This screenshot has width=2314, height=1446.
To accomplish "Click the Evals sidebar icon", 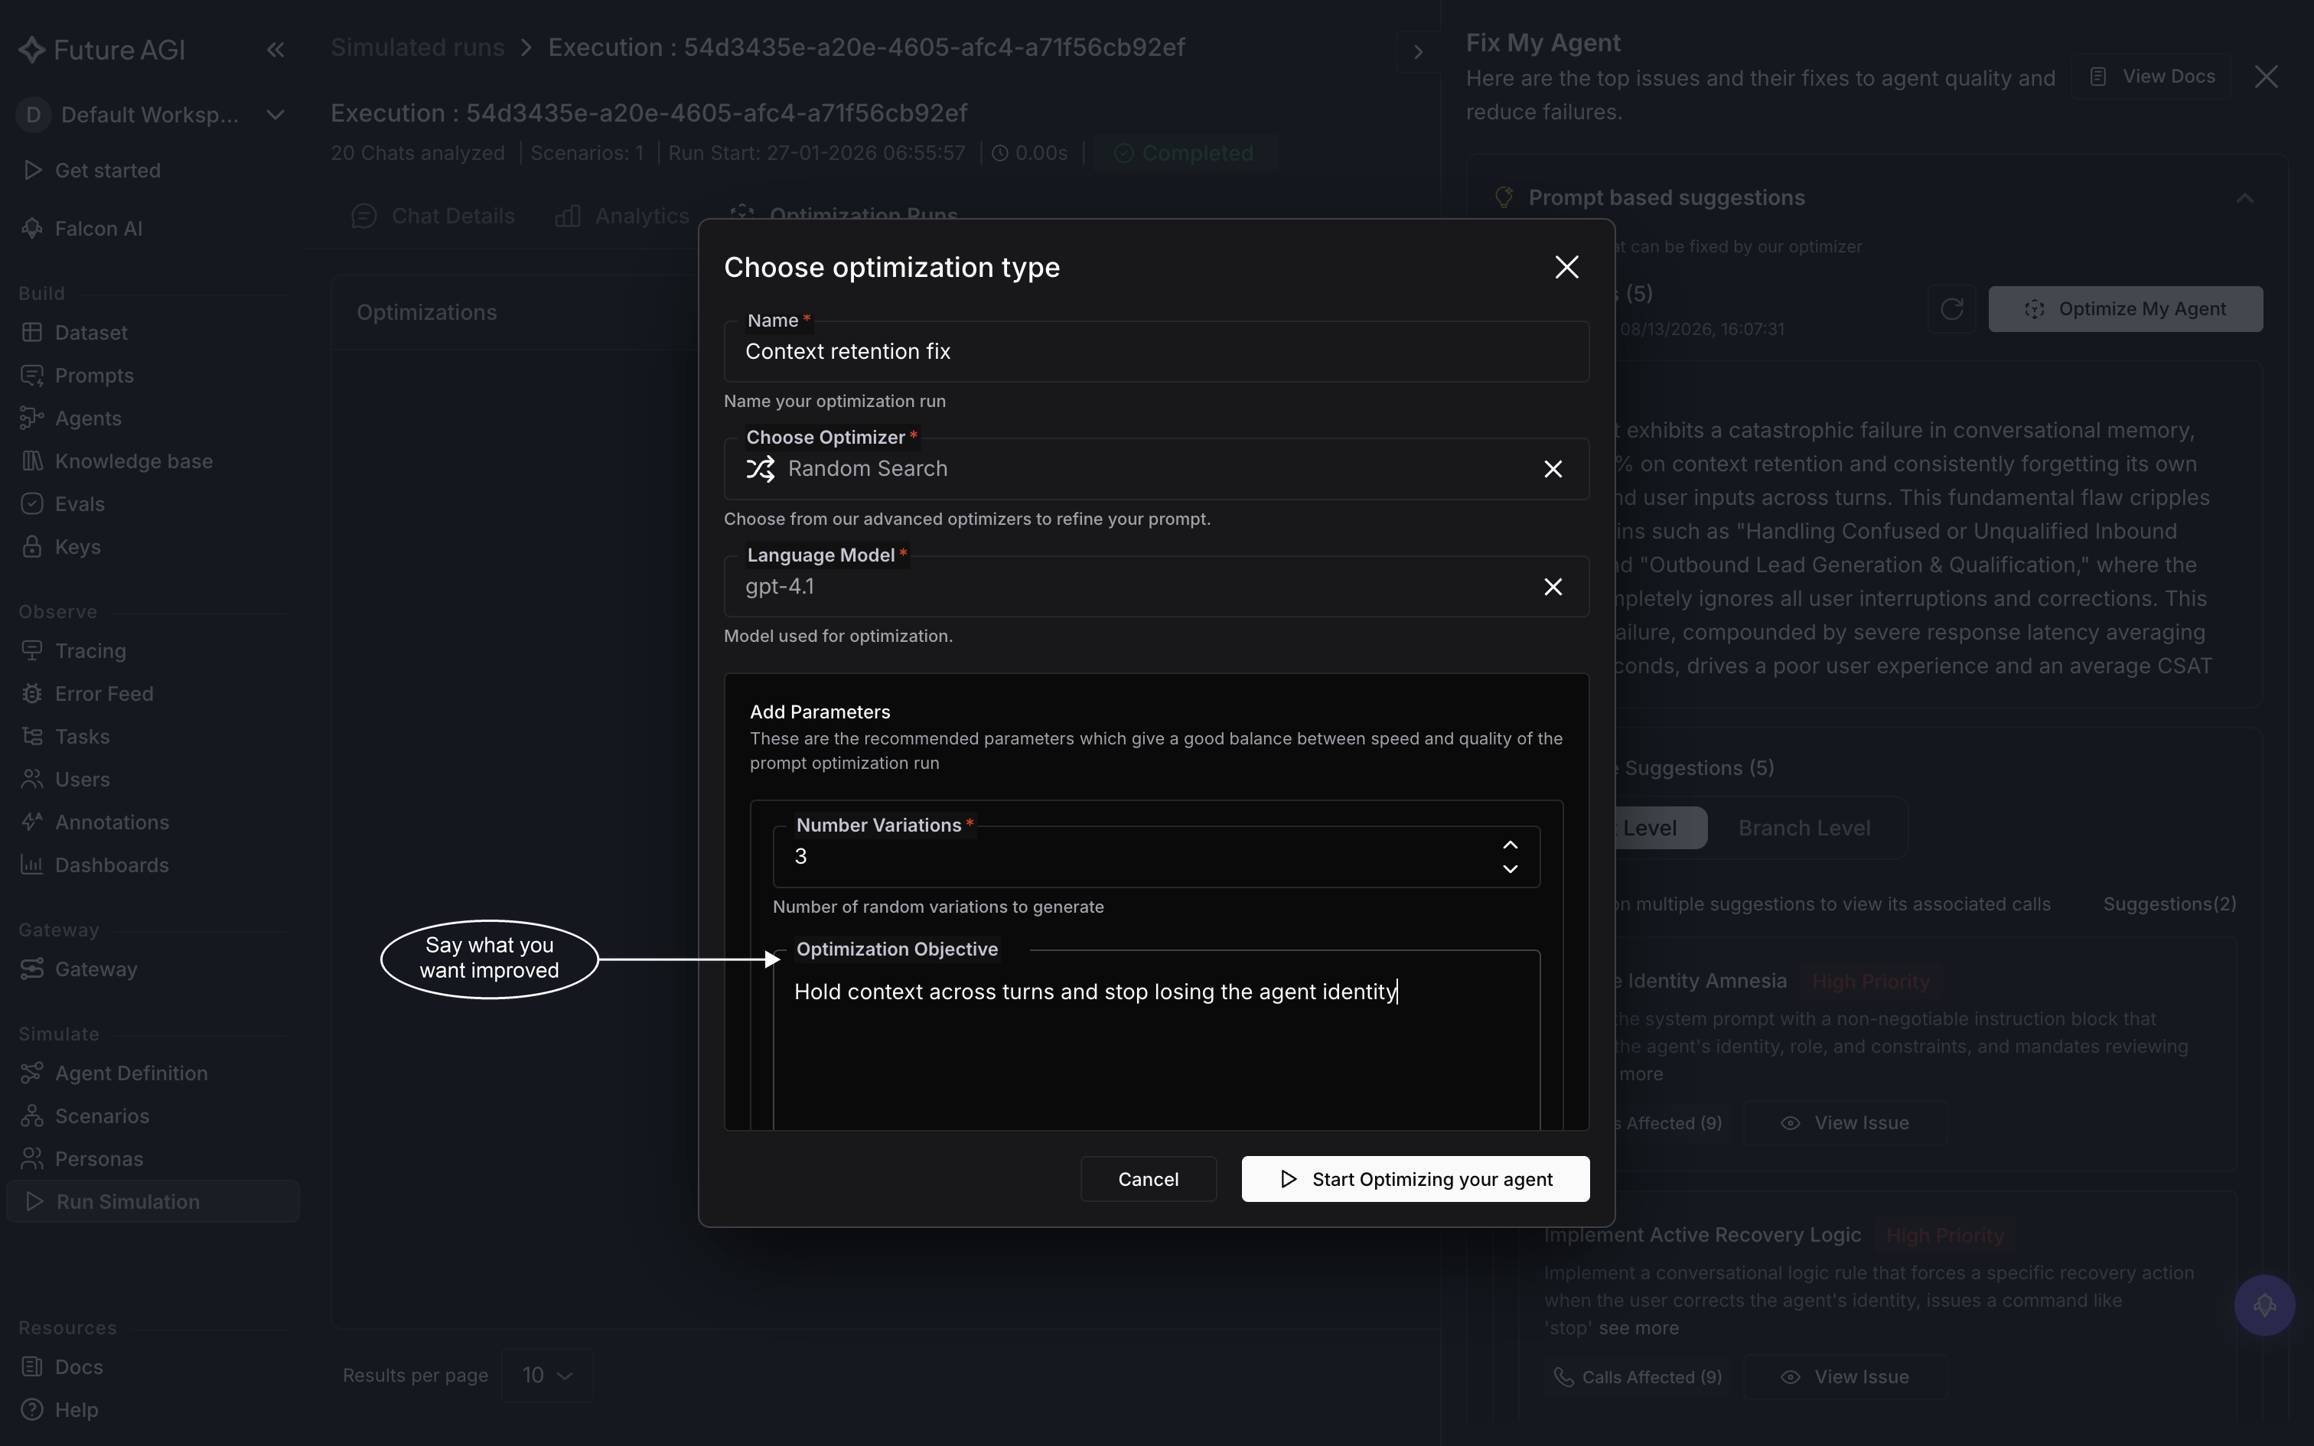I will tap(31, 504).
